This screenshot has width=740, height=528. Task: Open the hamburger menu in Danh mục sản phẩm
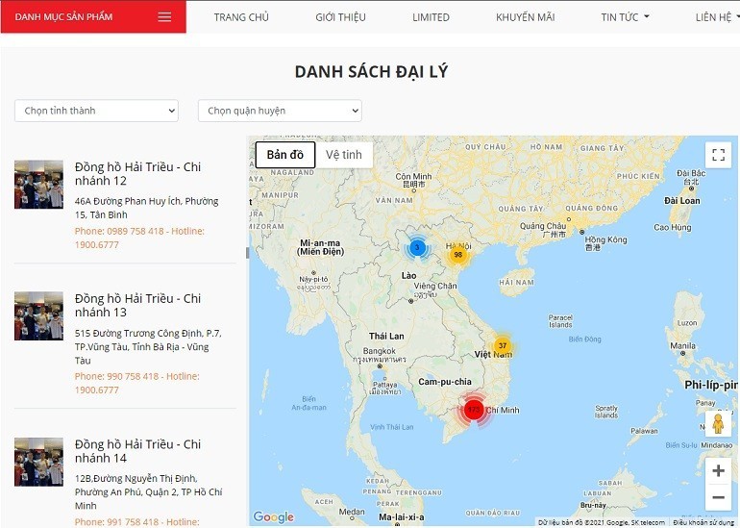[x=164, y=17]
